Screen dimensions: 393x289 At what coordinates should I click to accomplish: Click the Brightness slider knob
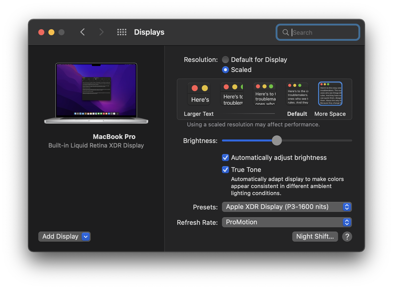[277, 140]
